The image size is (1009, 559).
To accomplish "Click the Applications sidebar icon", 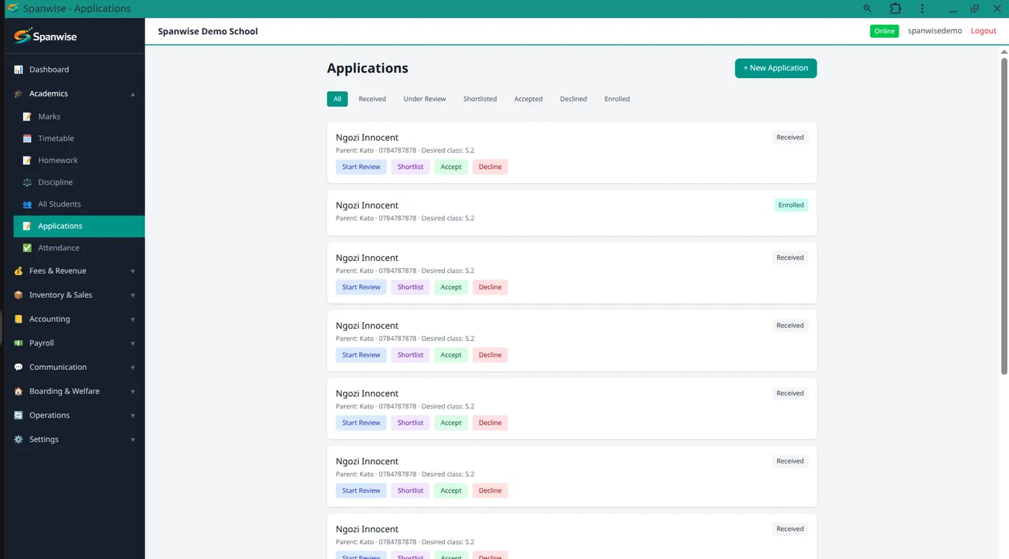I will [27, 226].
